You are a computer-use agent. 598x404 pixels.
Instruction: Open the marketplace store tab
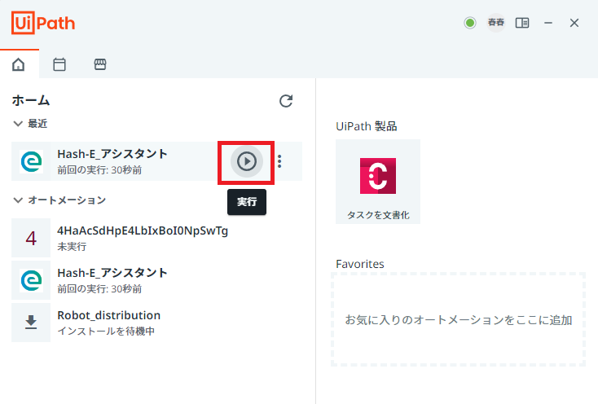click(100, 64)
